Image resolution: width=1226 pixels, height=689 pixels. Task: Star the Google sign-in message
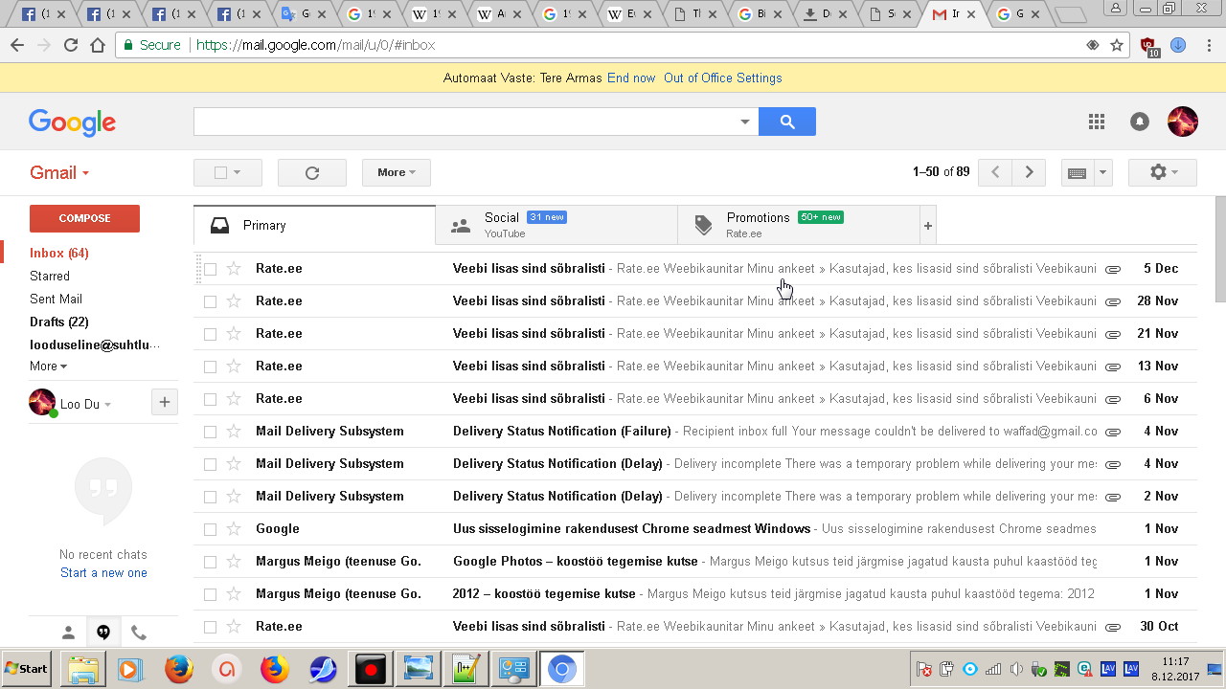[x=234, y=529]
